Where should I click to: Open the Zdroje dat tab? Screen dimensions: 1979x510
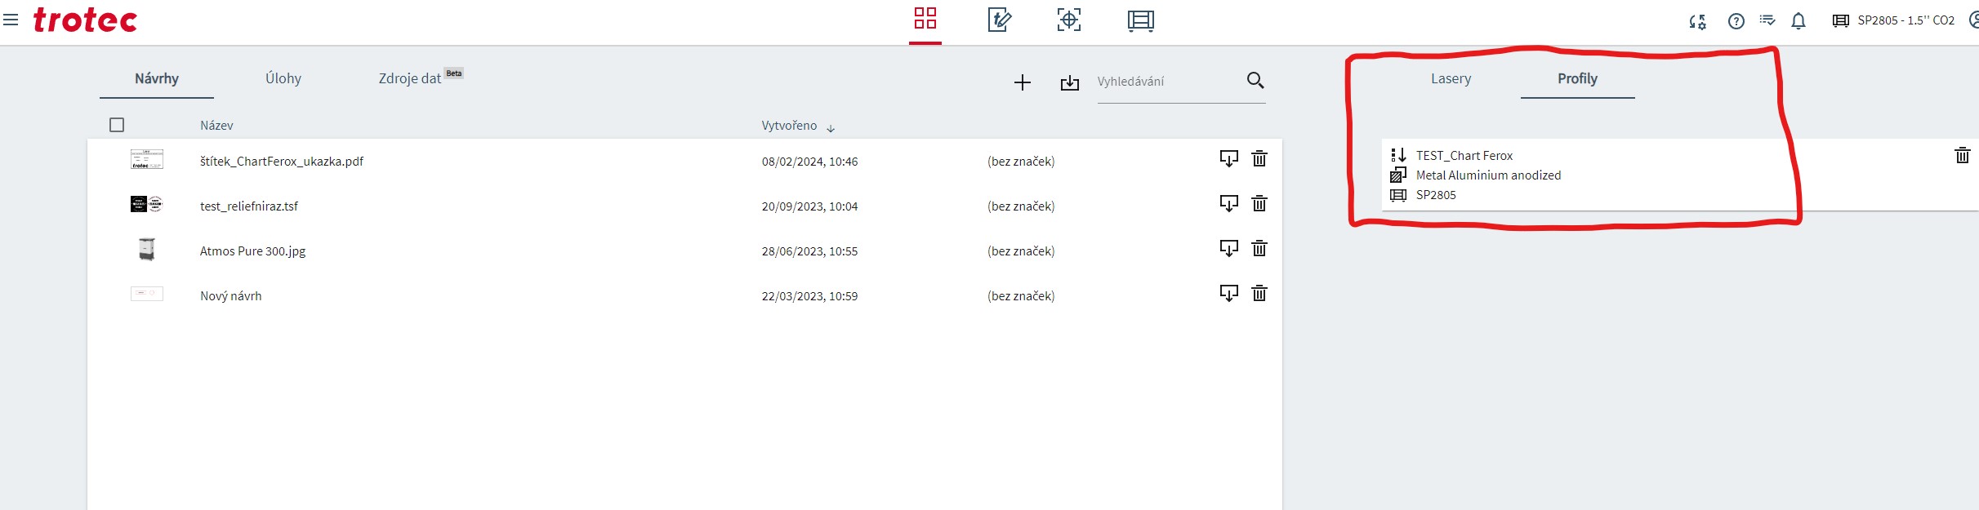click(410, 78)
